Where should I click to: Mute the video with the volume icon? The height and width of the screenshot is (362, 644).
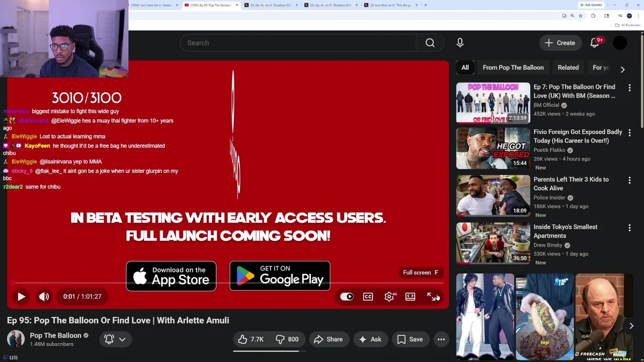(44, 297)
